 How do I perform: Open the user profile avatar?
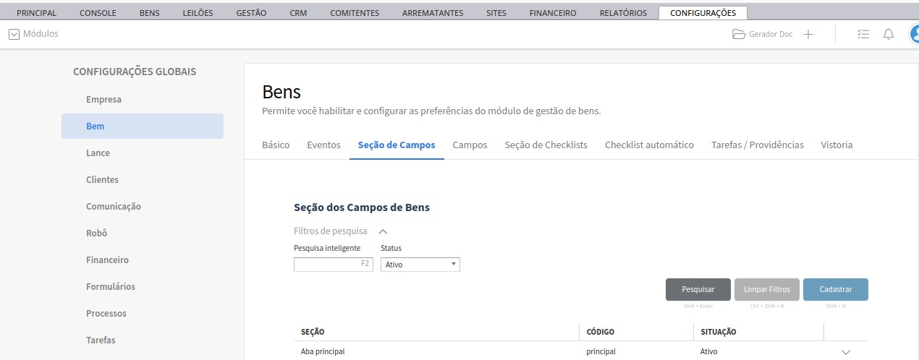(914, 34)
